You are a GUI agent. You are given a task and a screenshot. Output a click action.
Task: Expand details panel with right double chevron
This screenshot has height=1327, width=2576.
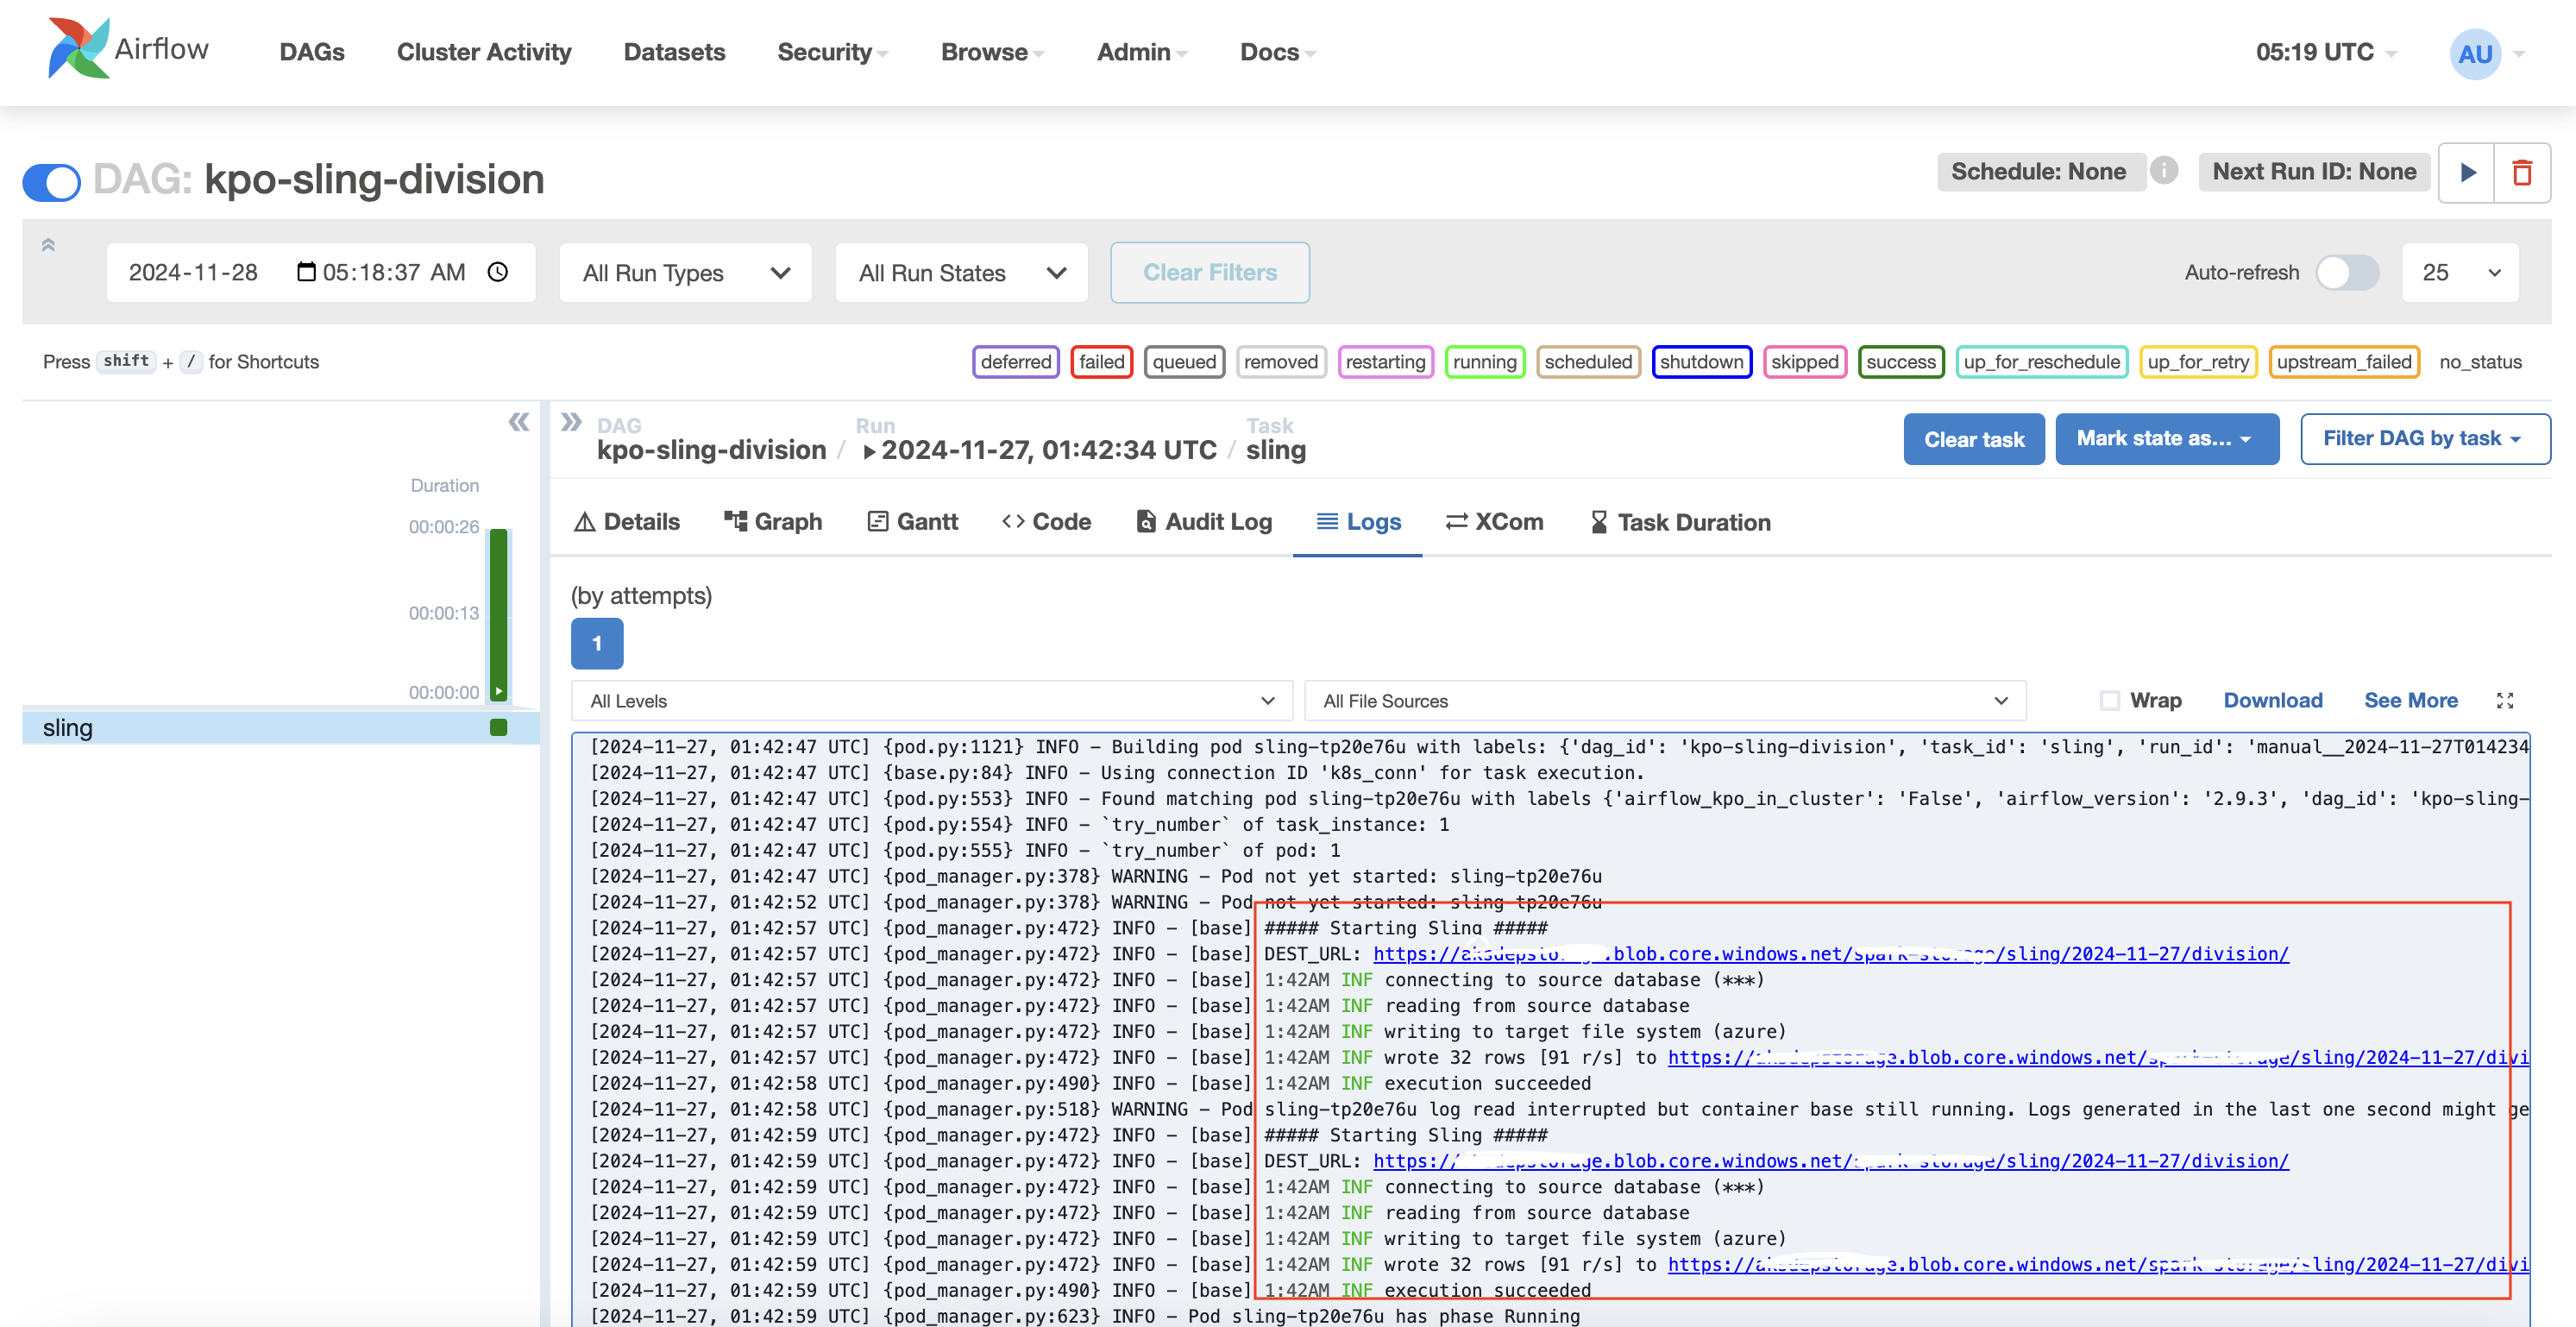[571, 422]
